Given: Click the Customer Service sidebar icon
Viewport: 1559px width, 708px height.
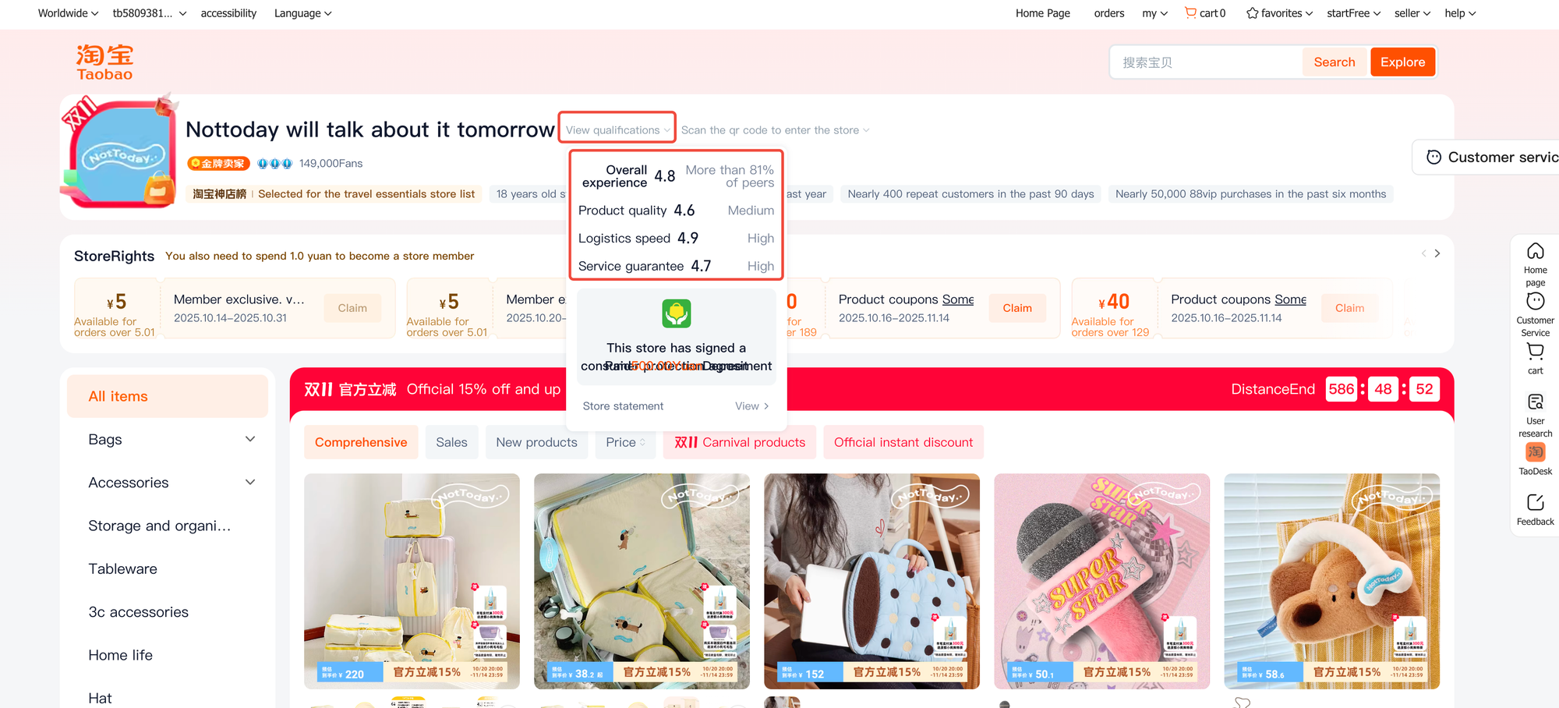Looking at the screenshot, I should [x=1535, y=301].
